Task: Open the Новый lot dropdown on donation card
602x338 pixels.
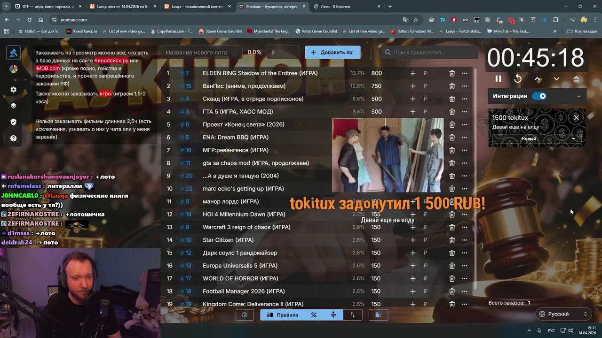Action: [573, 139]
